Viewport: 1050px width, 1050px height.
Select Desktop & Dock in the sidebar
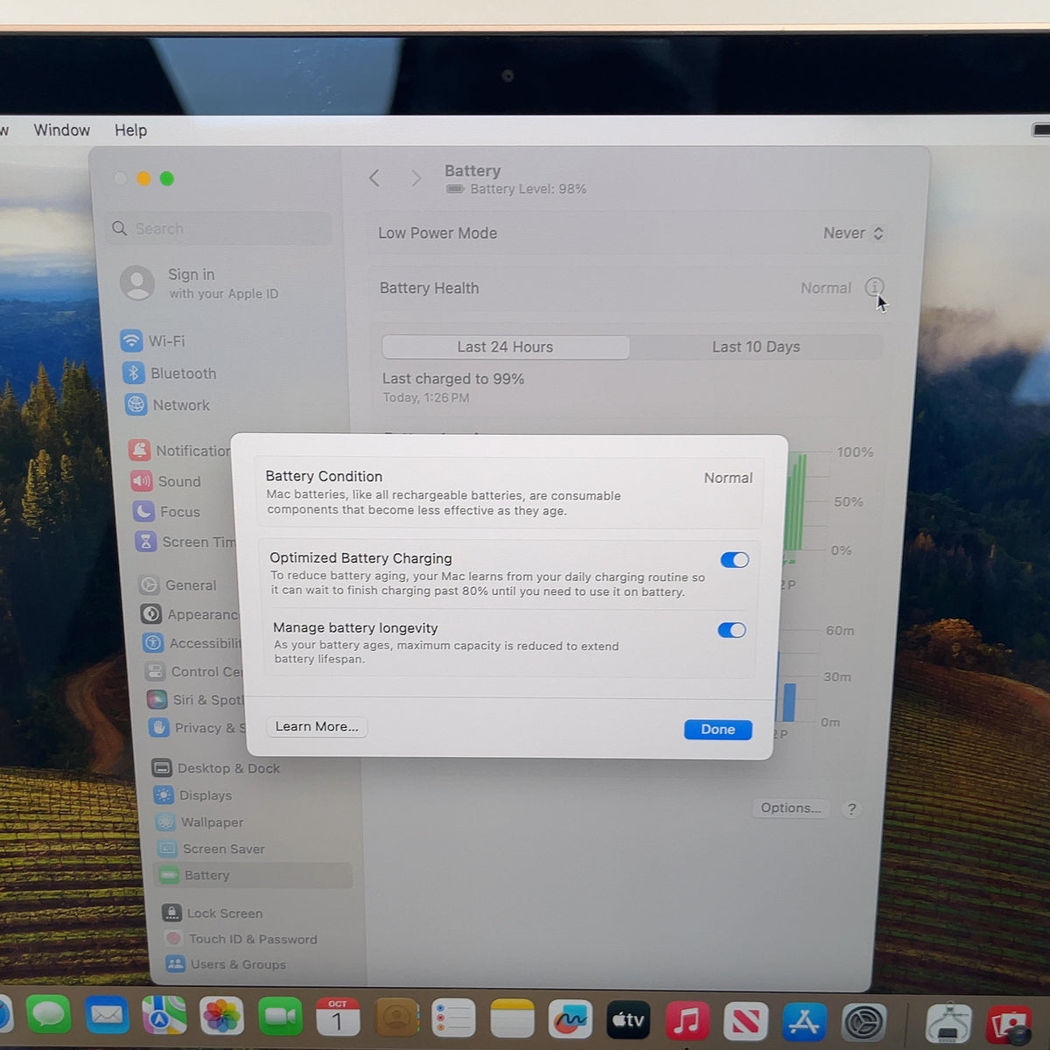(216, 768)
